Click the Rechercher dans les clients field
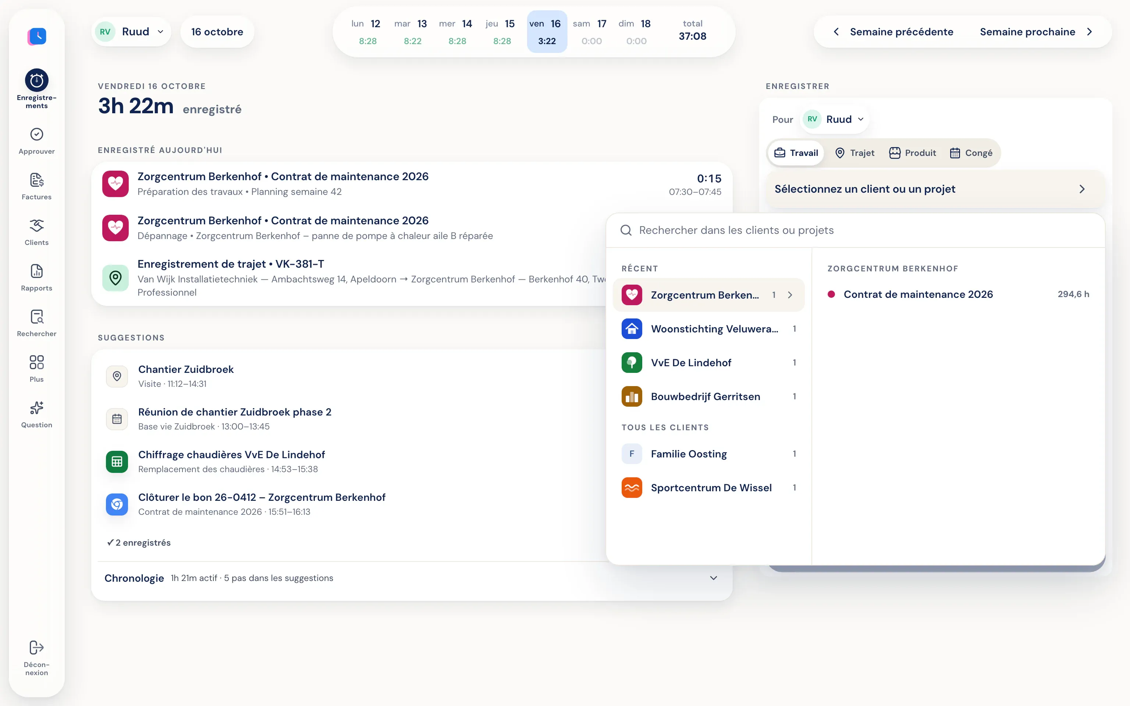This screenshot has width=1130, height=706. [856, 230]
